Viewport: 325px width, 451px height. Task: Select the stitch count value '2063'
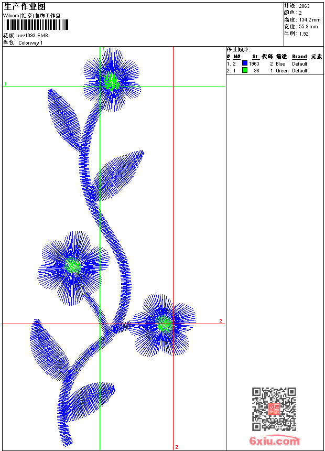point(304,6)
